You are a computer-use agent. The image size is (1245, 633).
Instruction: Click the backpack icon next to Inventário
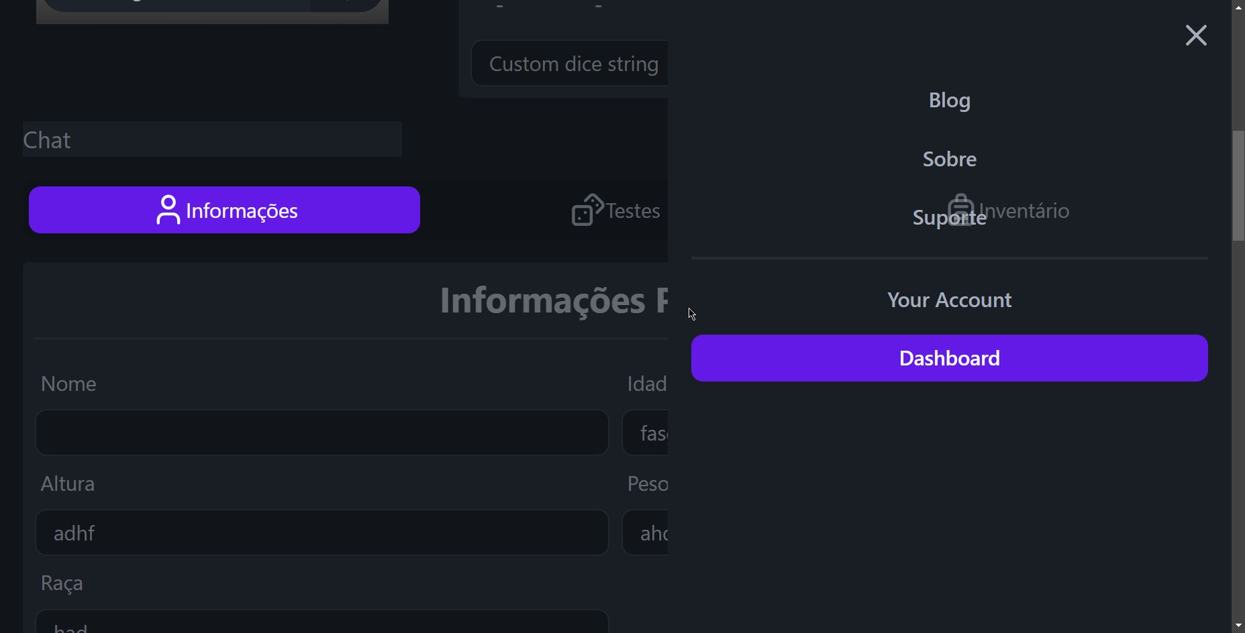click(x=961, y=210)
